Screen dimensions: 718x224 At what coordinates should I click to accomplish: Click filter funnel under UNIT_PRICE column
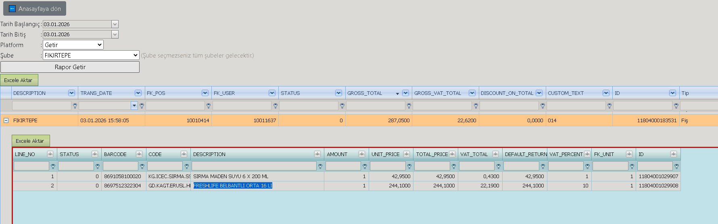click(409, 166)
